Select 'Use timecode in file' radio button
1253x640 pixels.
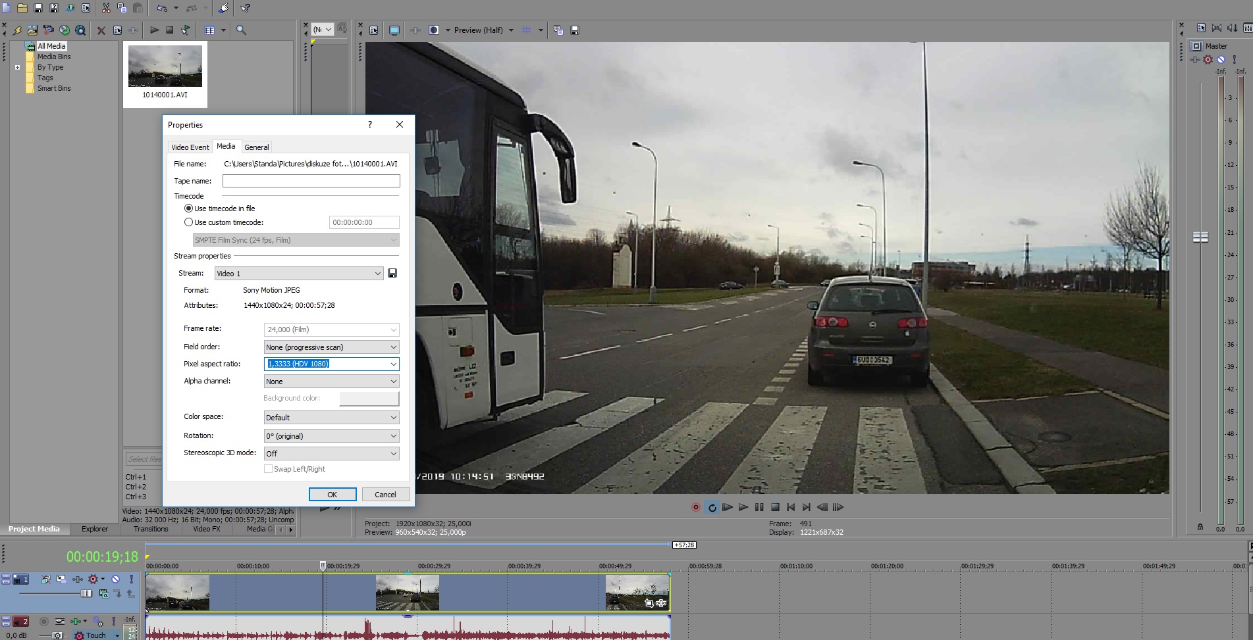coord(189,209)
